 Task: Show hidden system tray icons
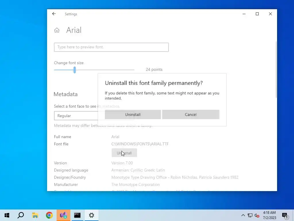click(243, 215)
